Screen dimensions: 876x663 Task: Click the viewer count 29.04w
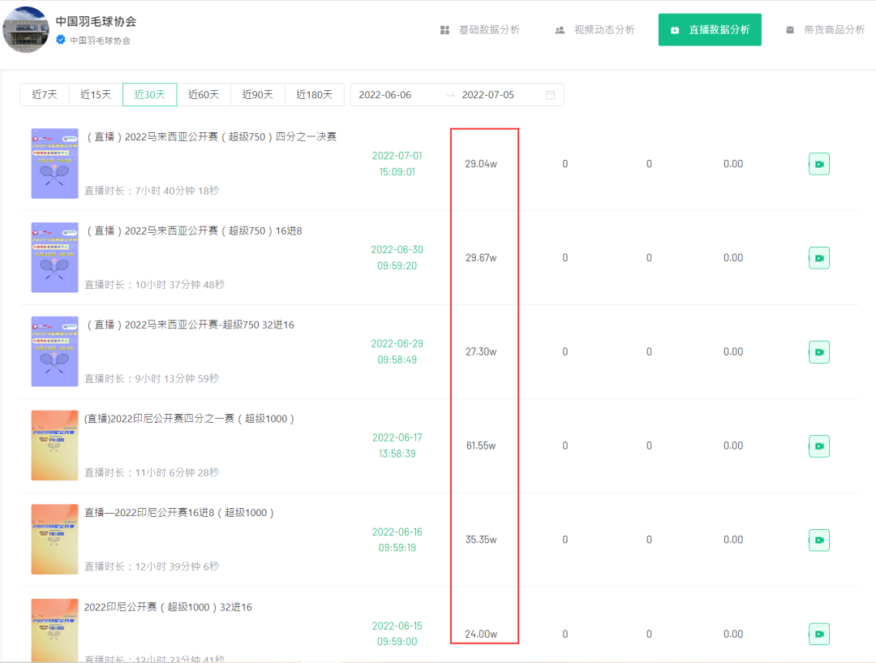(x=481, y=164)
